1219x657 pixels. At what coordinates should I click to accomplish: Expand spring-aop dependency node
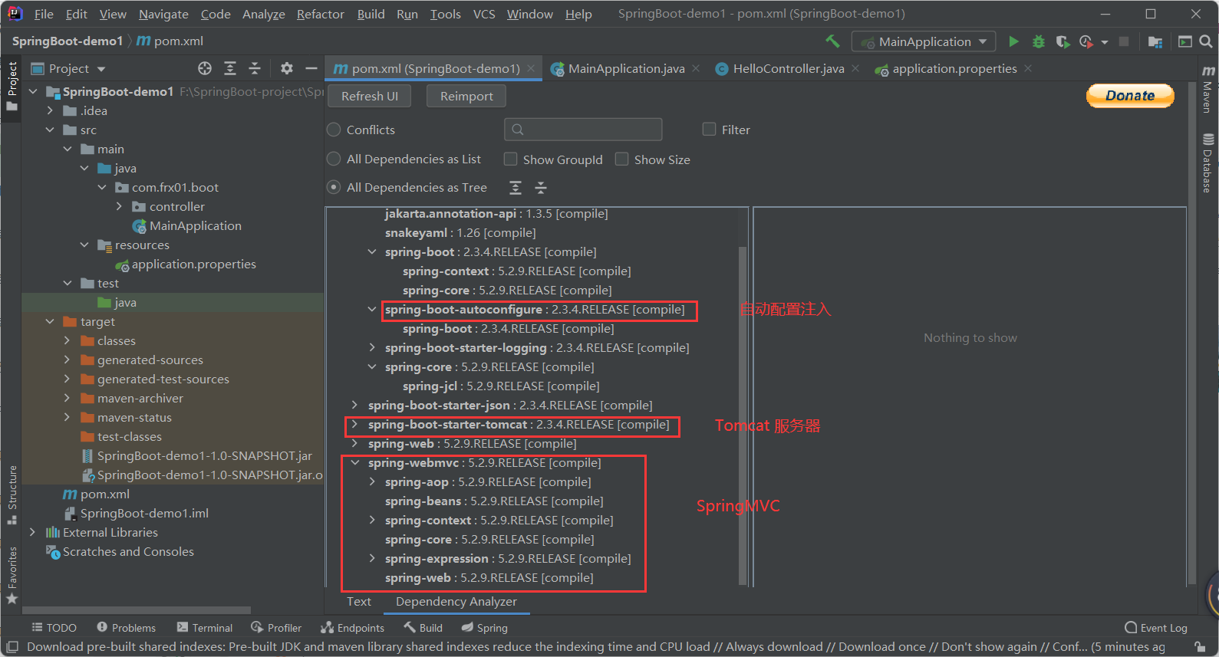coord(372,481)
